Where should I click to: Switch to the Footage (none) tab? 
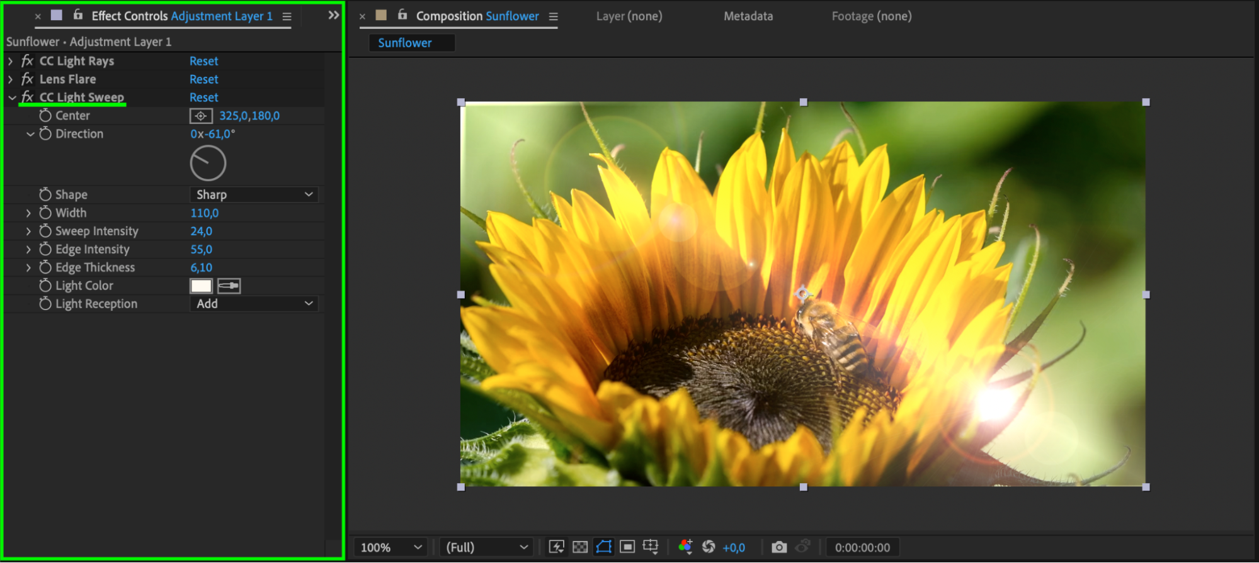871,16
